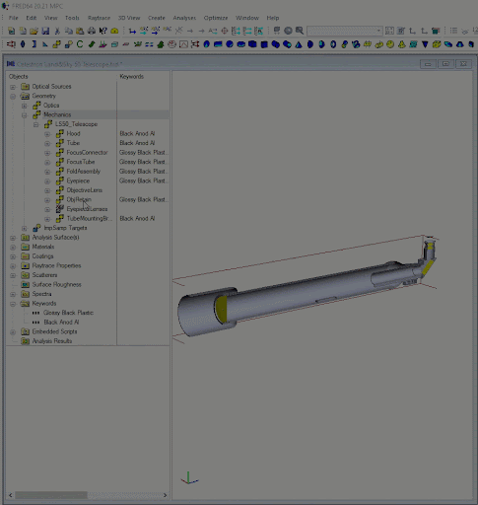Expand the Hood subassembly node

[x=47, y=134]
